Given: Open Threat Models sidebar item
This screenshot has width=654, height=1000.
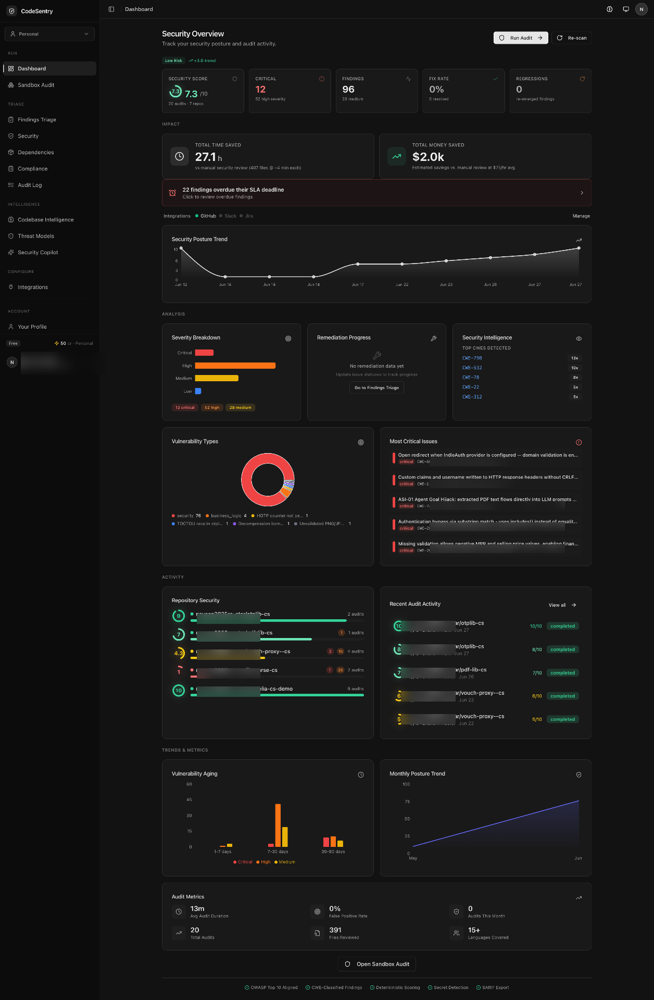Looking at the screenshot, I should tap(49, 236).
